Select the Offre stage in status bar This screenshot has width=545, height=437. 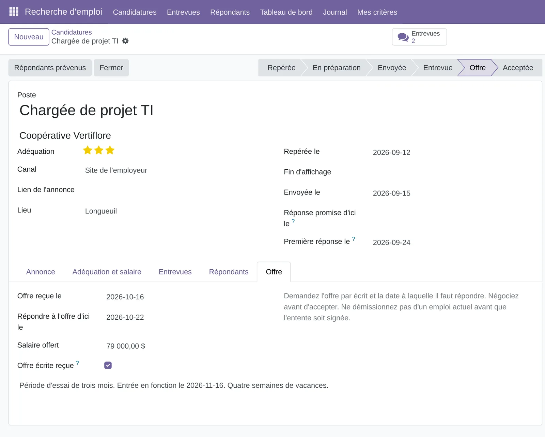pyautogui.click(x=478, y=68)
